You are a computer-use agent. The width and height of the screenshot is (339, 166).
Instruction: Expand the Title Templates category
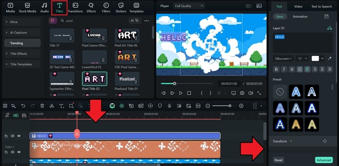(22, 64)
